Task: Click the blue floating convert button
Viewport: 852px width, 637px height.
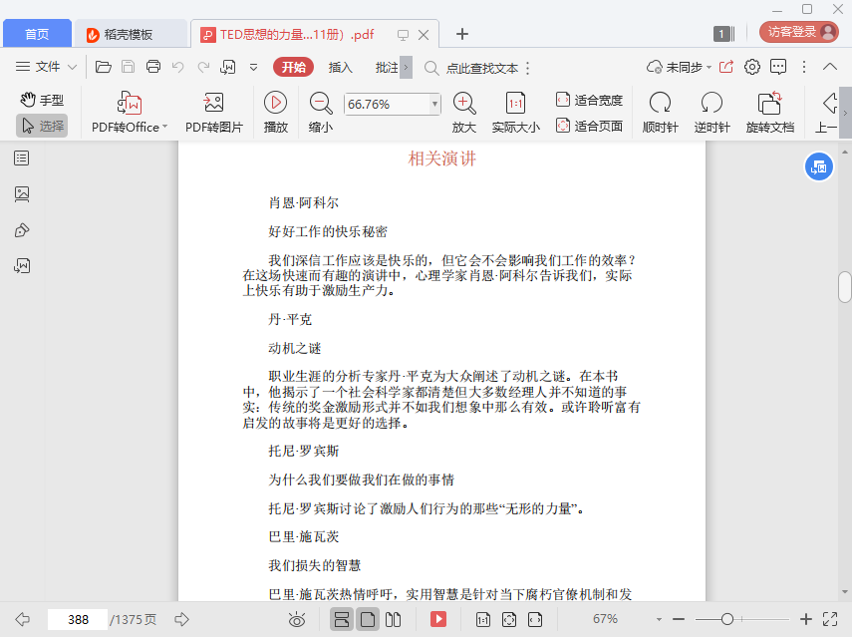Action: [818, 166]
